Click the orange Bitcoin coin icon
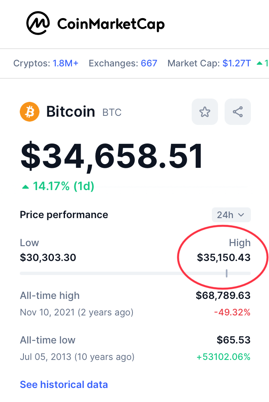This screenshot has width=269, height=402. (30, 112)
